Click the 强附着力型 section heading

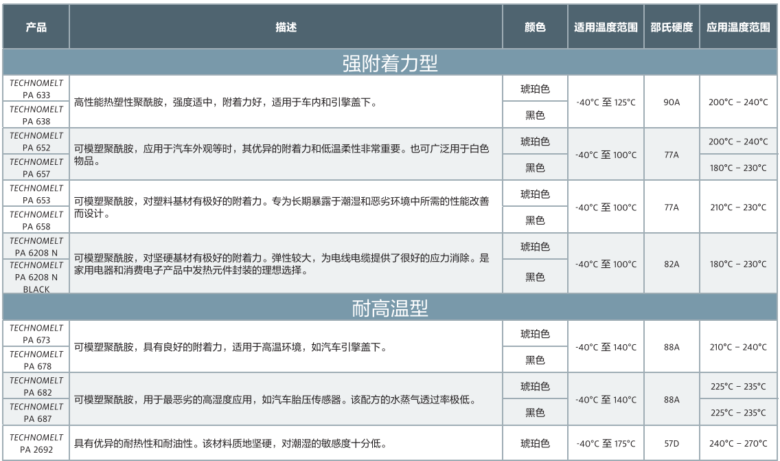click(x=390, y=63)
